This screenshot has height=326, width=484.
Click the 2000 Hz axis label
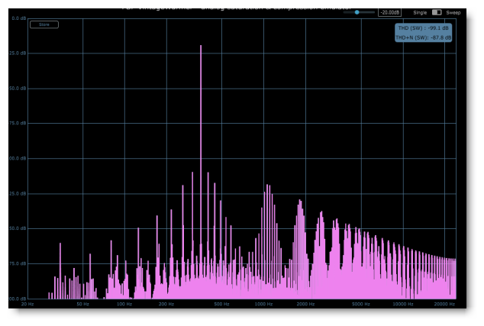[305, 304]
